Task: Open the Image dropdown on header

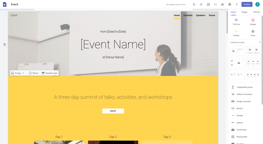Action: coord(18,73)
